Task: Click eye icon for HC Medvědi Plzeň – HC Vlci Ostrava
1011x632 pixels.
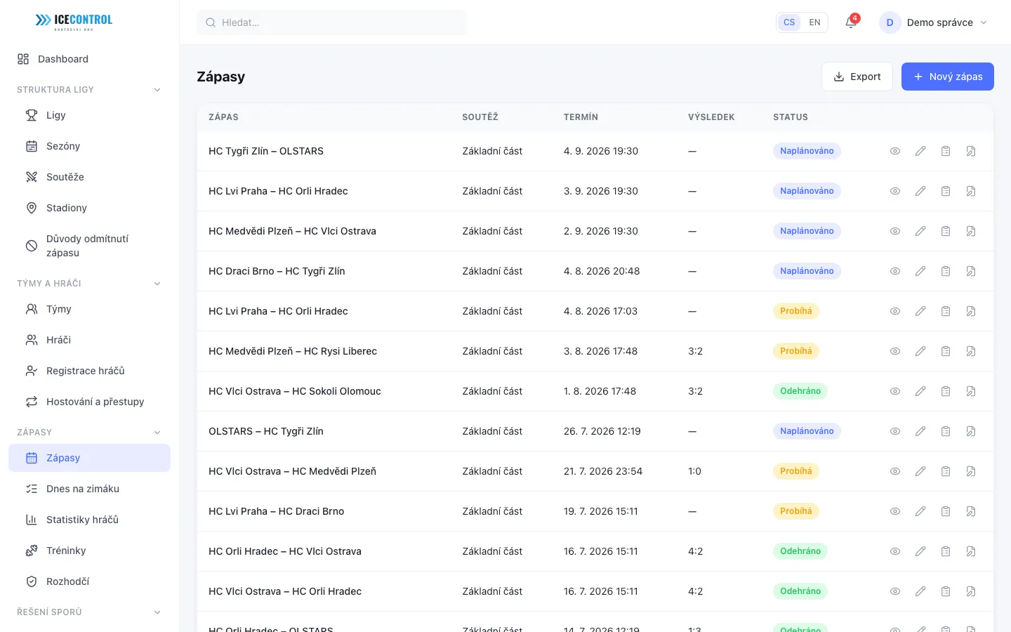Action: click(x=895, y=231)
